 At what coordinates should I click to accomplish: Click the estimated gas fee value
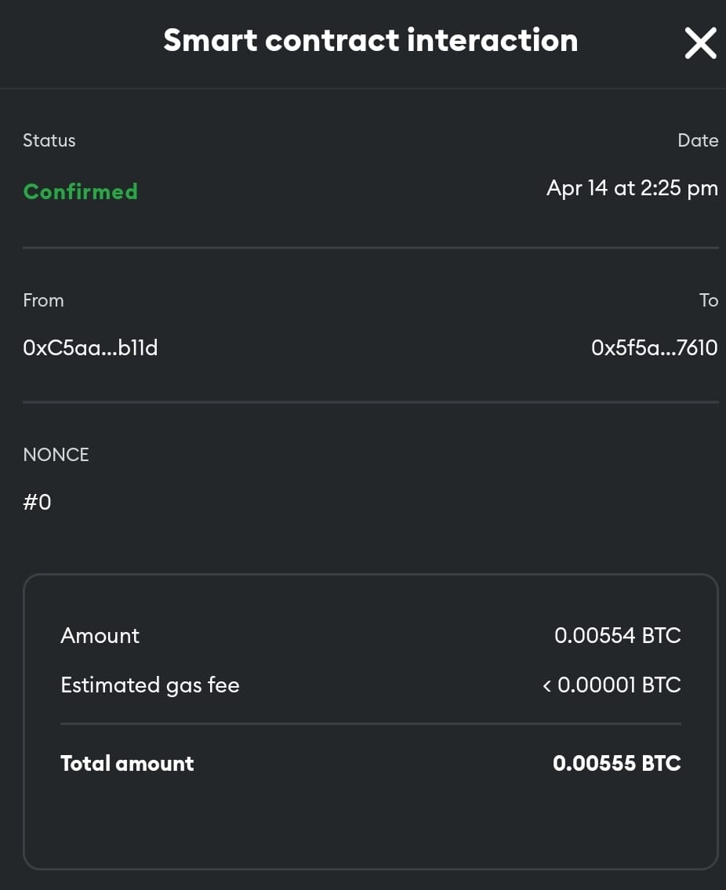point(612,685)
